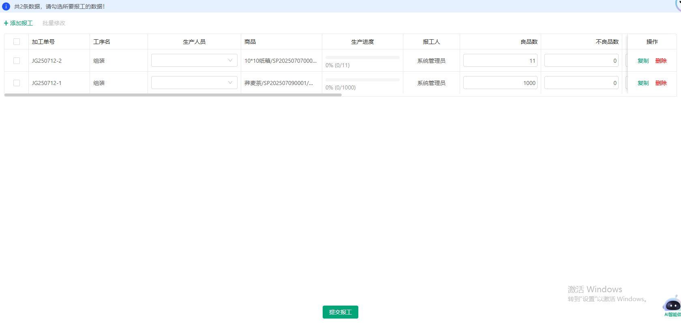
Task: Click the horizontal scrollbar under the table
Action: tap(173, 95)
